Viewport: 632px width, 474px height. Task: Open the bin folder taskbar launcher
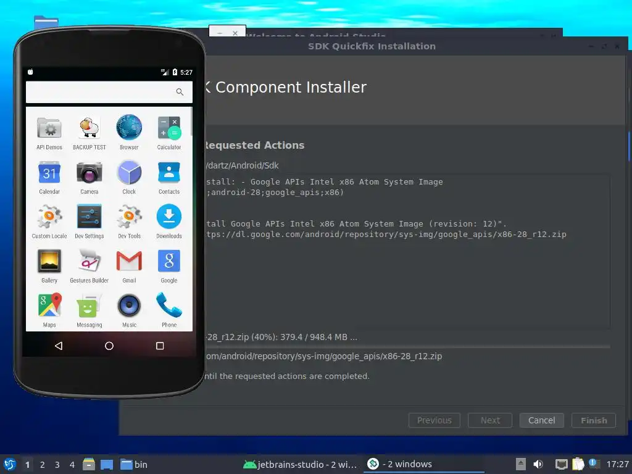click(x=134, y=465)
